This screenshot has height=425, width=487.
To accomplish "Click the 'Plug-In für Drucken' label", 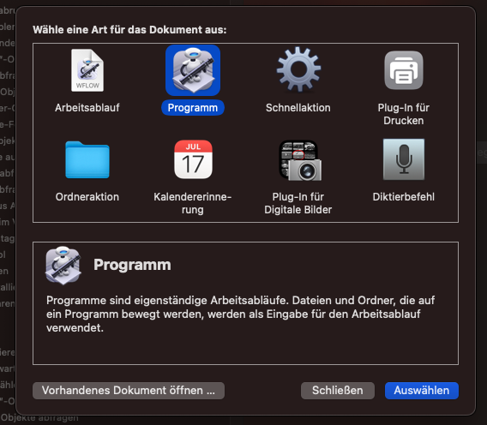I will 404,114.
